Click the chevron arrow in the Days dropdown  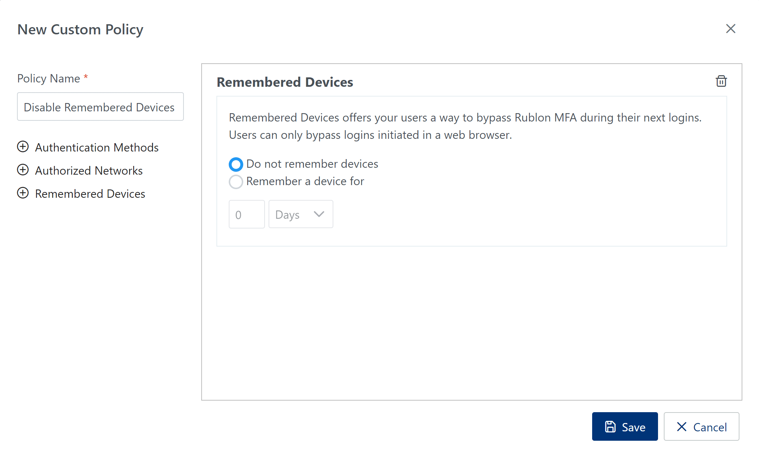point(319,214)
